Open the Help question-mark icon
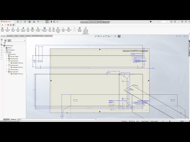190x142 pixels. [x=175, y=22]
